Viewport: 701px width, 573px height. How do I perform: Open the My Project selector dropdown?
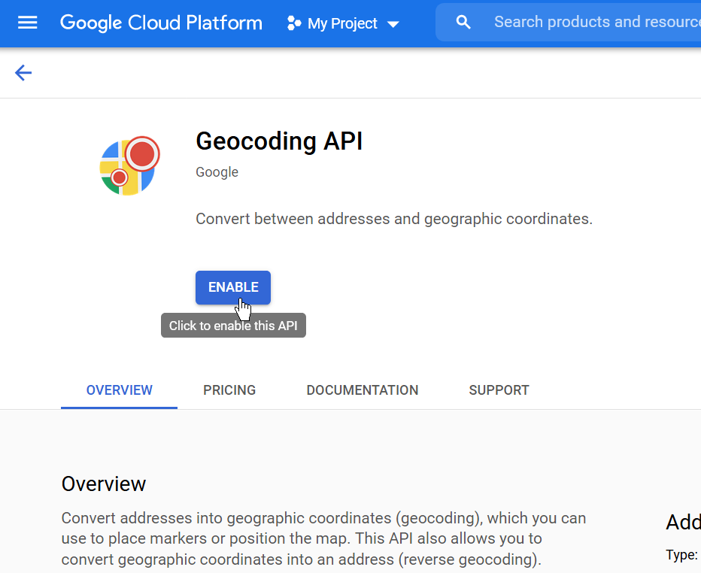click(x=343, y=23)
